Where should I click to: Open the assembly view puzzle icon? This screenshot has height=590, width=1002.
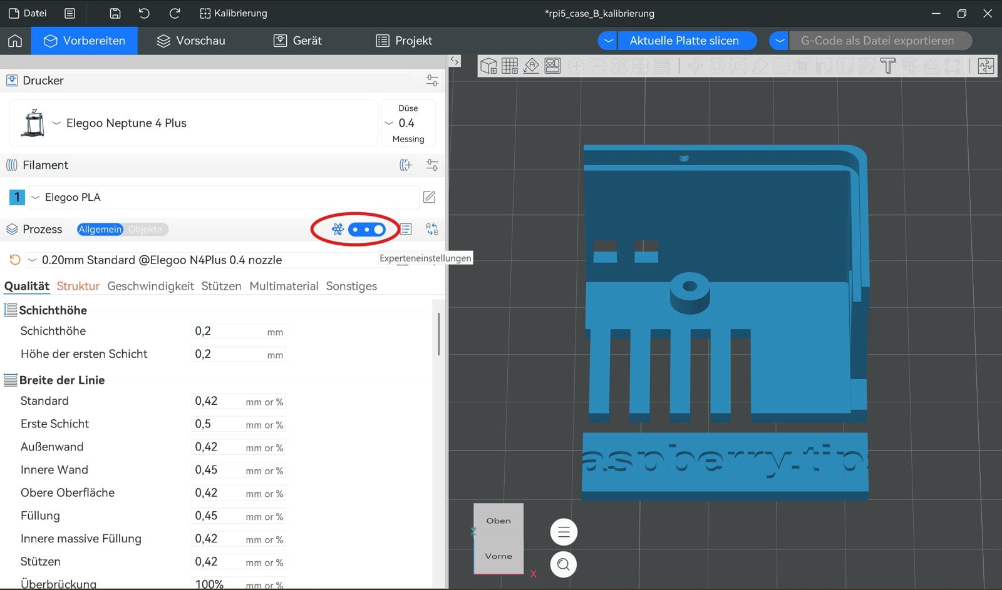986,66
